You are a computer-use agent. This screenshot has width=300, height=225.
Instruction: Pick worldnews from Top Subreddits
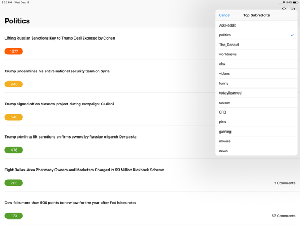pos(257,54)
